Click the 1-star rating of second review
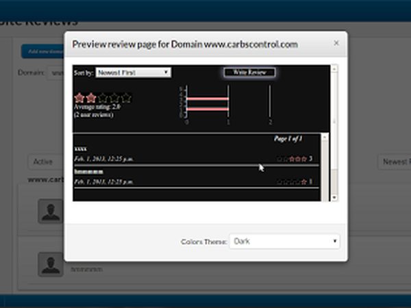 [295, 181]
